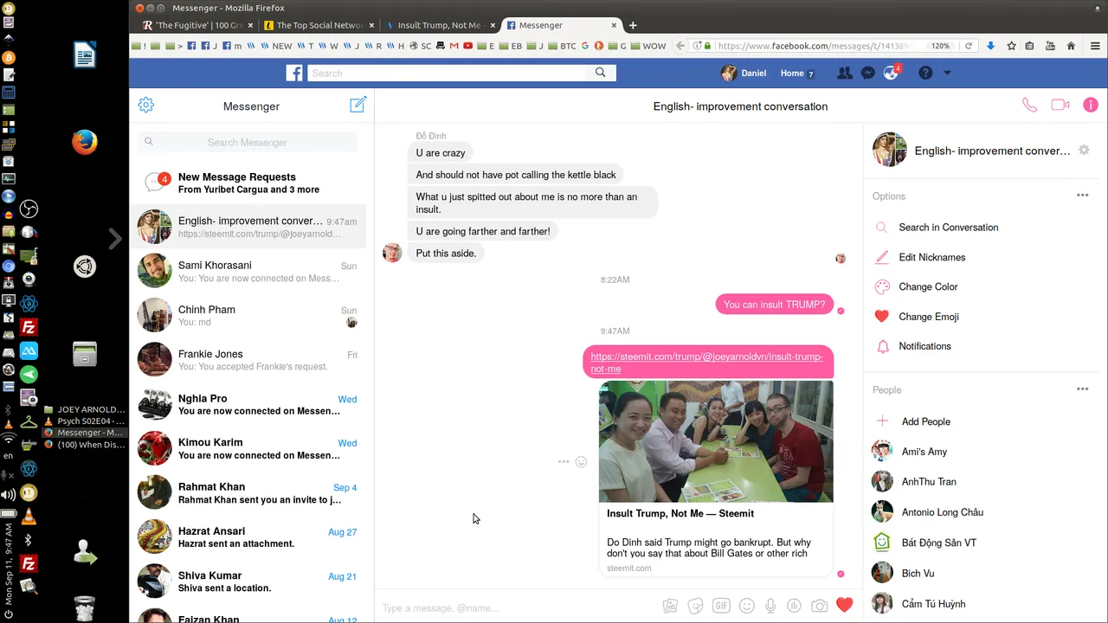1108x623 pixels.
Task: Reload the page in Firefox
Action: [x=969, y=46]
